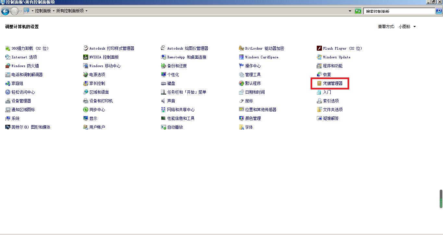Screen dimensions: 443x235
Task: Open 位置和其他传感器 icon
Action: pyautogui.click(x=241, y=110)
